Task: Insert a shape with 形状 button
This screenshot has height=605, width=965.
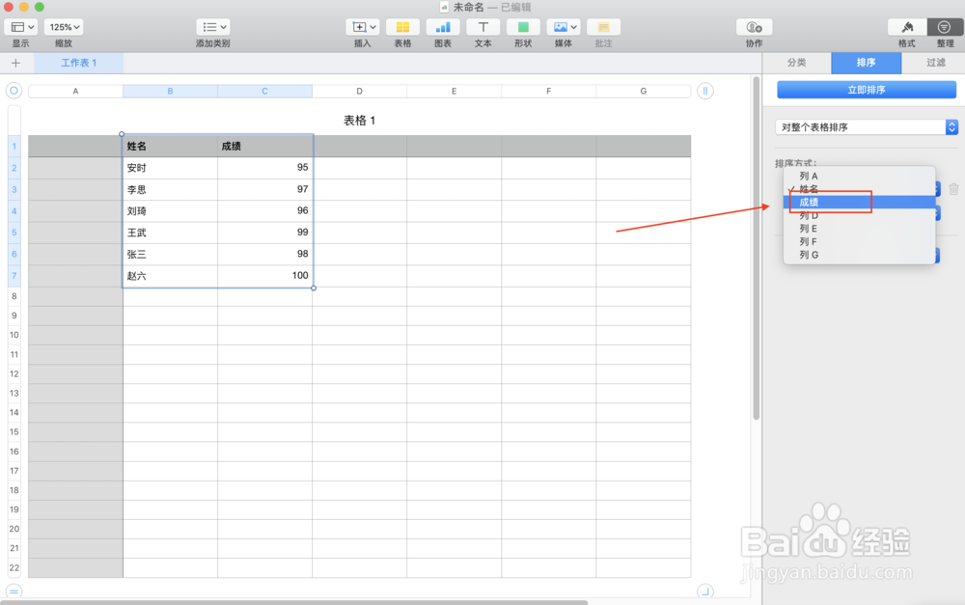Action: click(x=523, y=27)
